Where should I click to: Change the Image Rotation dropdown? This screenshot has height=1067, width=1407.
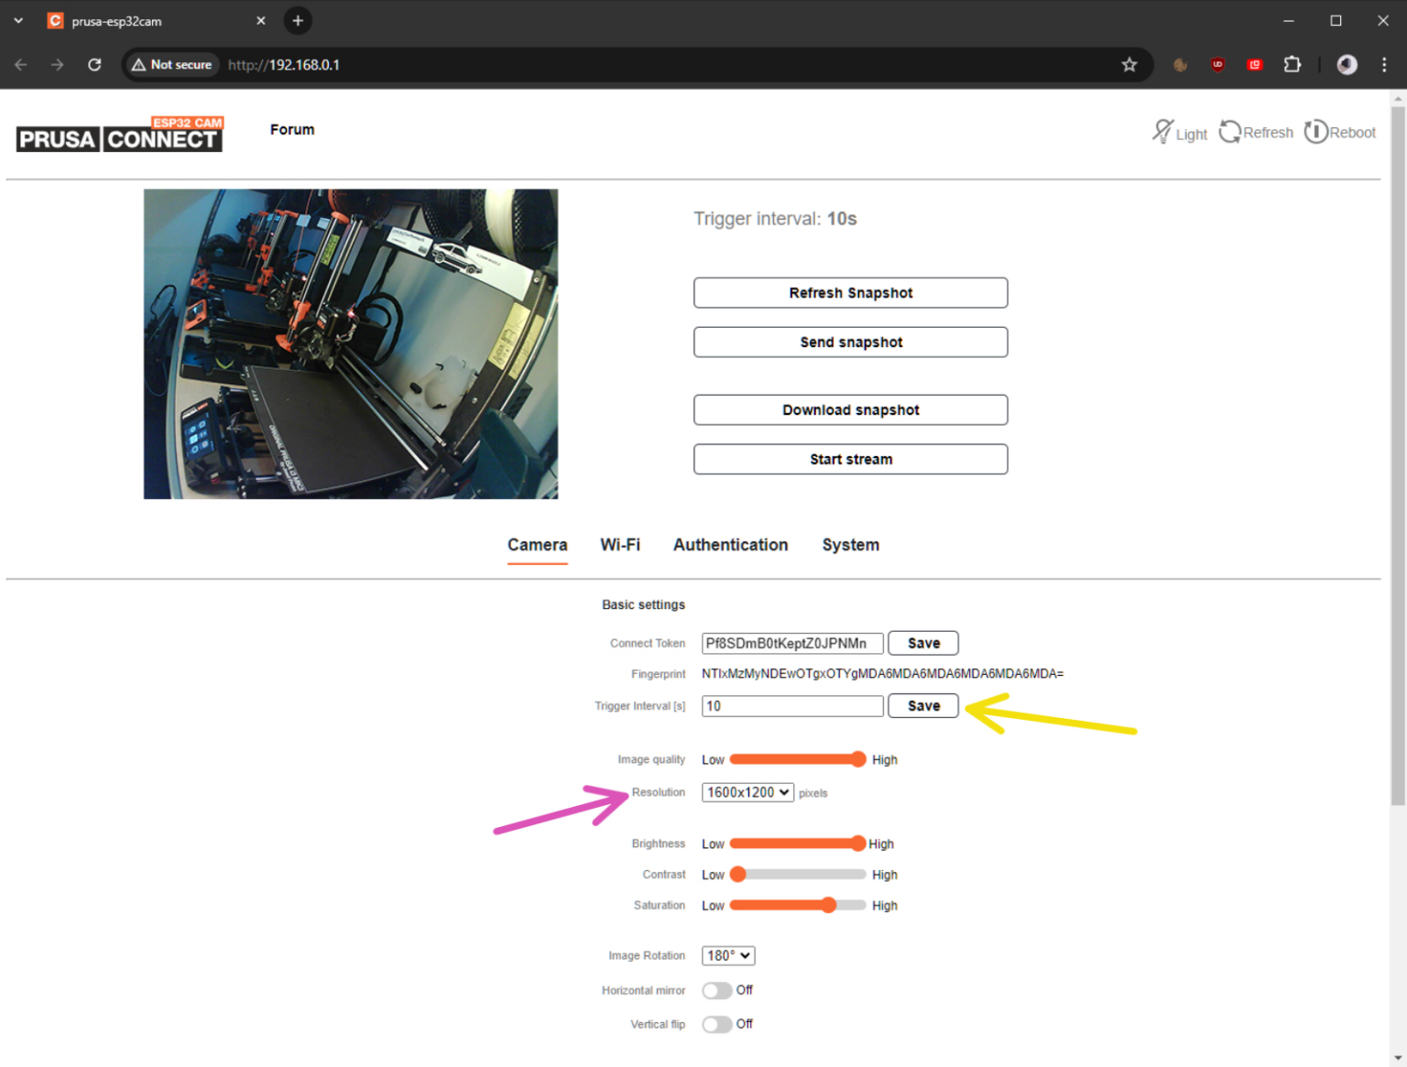pos(728,955)
